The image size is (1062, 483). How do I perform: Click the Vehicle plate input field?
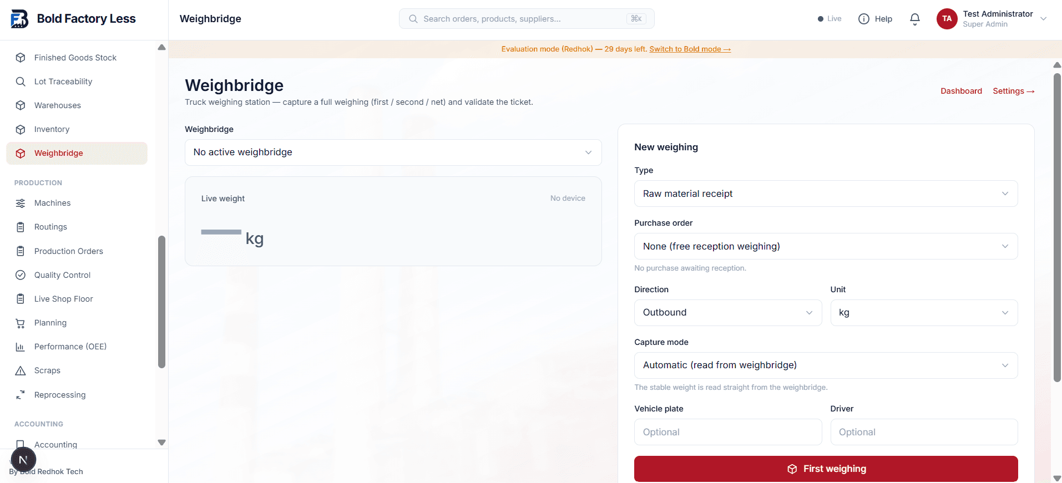[x=727, y=432]
